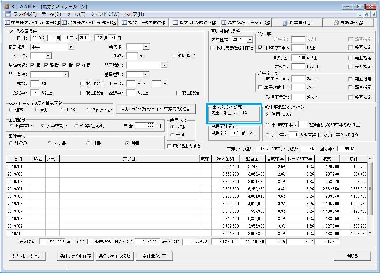Click the 2019/04 row date cell

click(18, 189)
